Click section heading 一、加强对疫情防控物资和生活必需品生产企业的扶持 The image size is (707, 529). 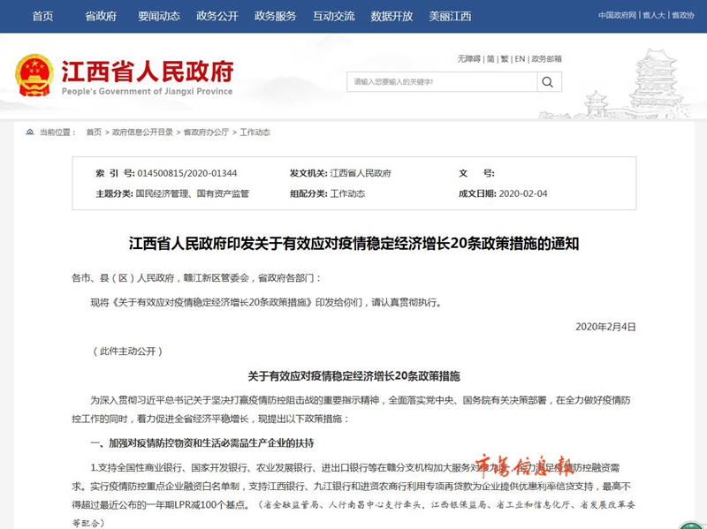[x=202, y=443]
